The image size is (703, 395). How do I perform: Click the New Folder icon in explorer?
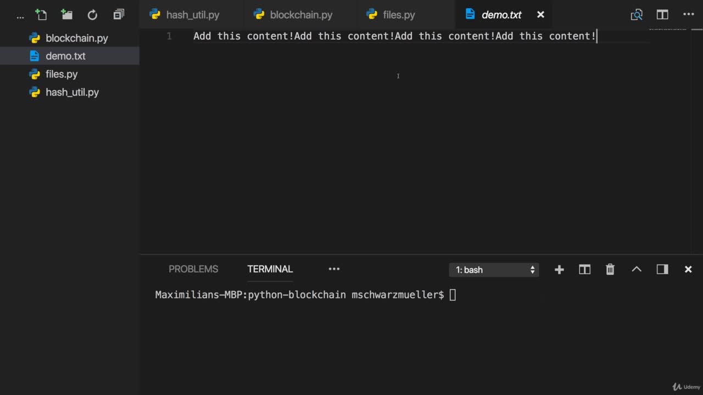coord(66,15)
